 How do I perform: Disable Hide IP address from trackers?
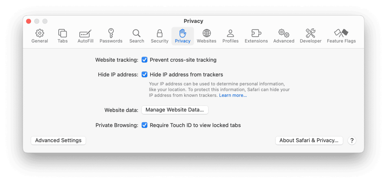[x=144, y=74]
